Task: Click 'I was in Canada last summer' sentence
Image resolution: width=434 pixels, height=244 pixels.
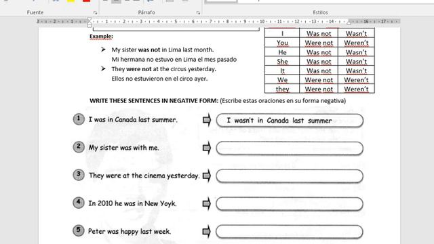Action: 133,120
